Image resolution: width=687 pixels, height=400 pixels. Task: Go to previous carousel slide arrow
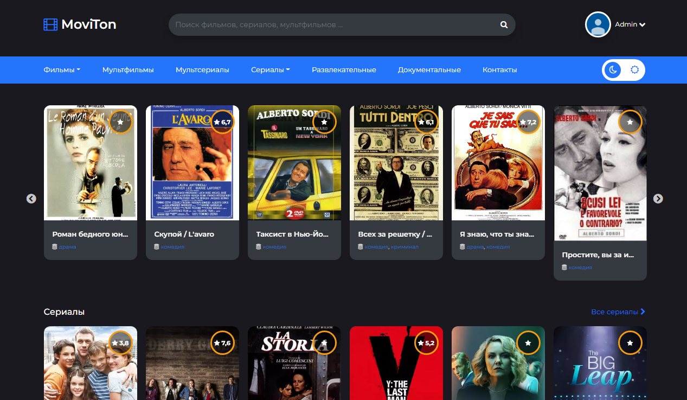click(31, 199)
